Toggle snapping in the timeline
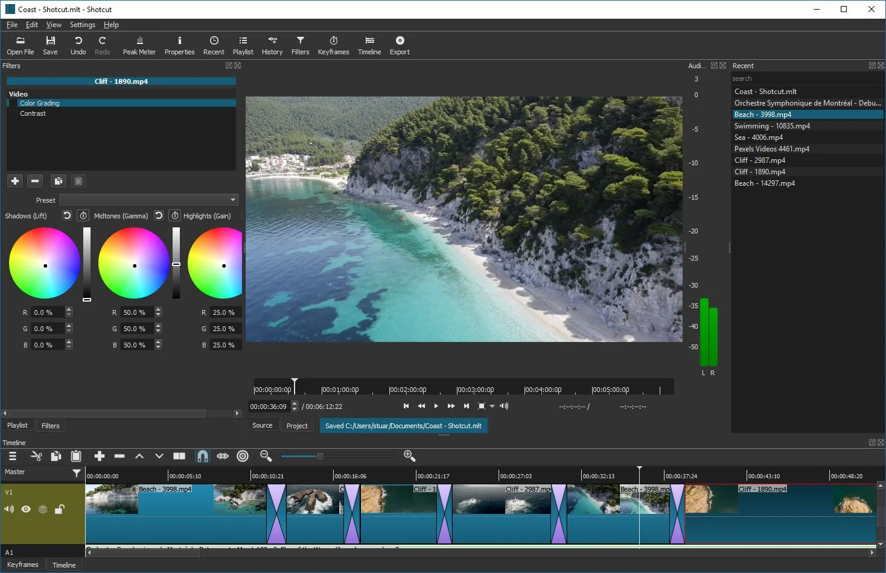 (202, 456)
